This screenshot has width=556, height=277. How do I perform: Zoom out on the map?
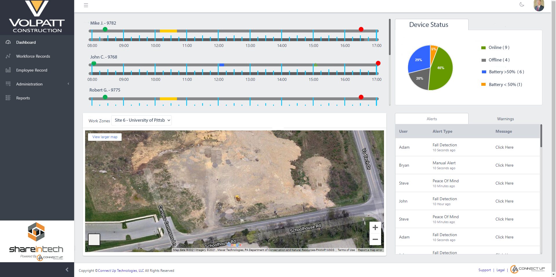point(375,239)
